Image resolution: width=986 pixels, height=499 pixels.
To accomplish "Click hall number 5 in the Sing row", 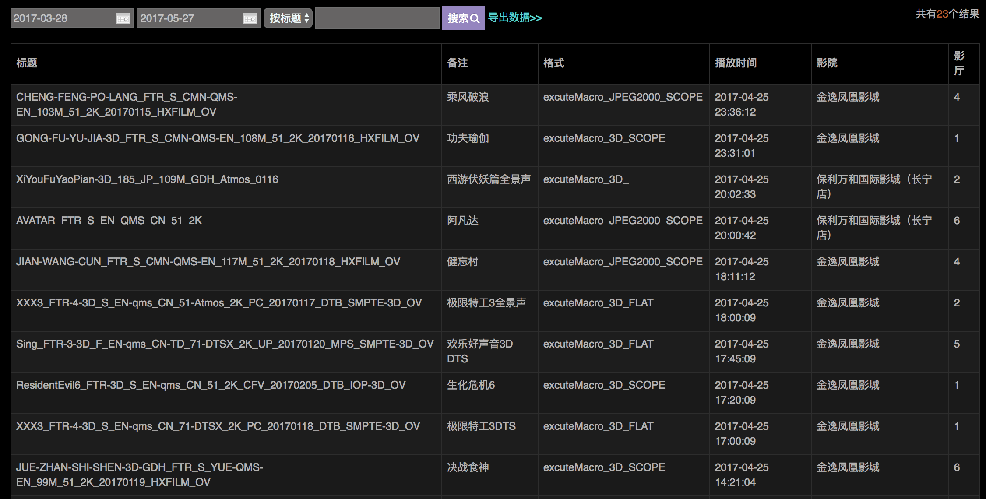I will pos(957,344).
